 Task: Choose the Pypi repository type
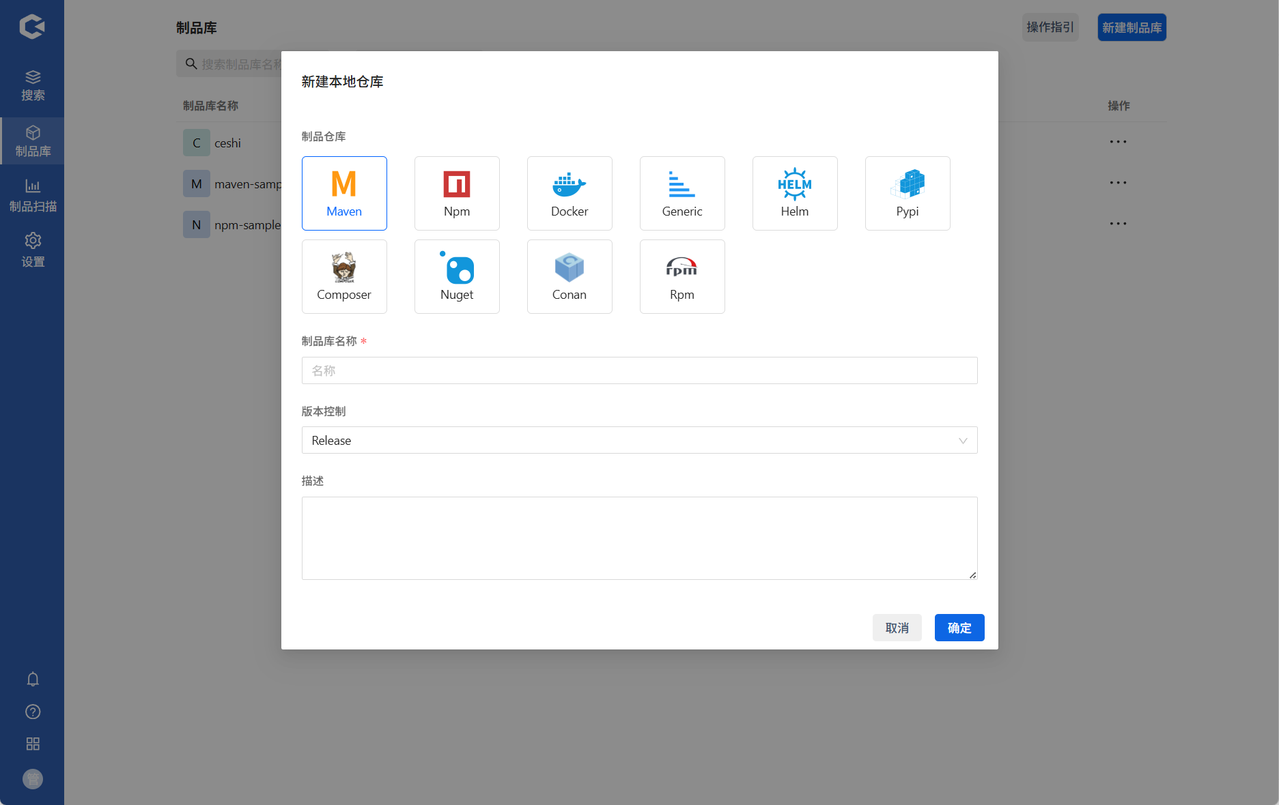[908, 193]
